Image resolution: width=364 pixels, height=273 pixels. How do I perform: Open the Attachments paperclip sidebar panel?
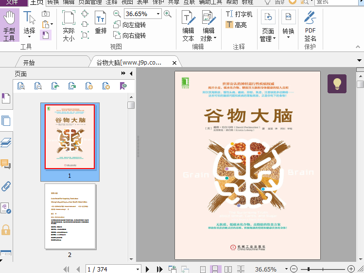pyautogui.click(x=6, y=186)
